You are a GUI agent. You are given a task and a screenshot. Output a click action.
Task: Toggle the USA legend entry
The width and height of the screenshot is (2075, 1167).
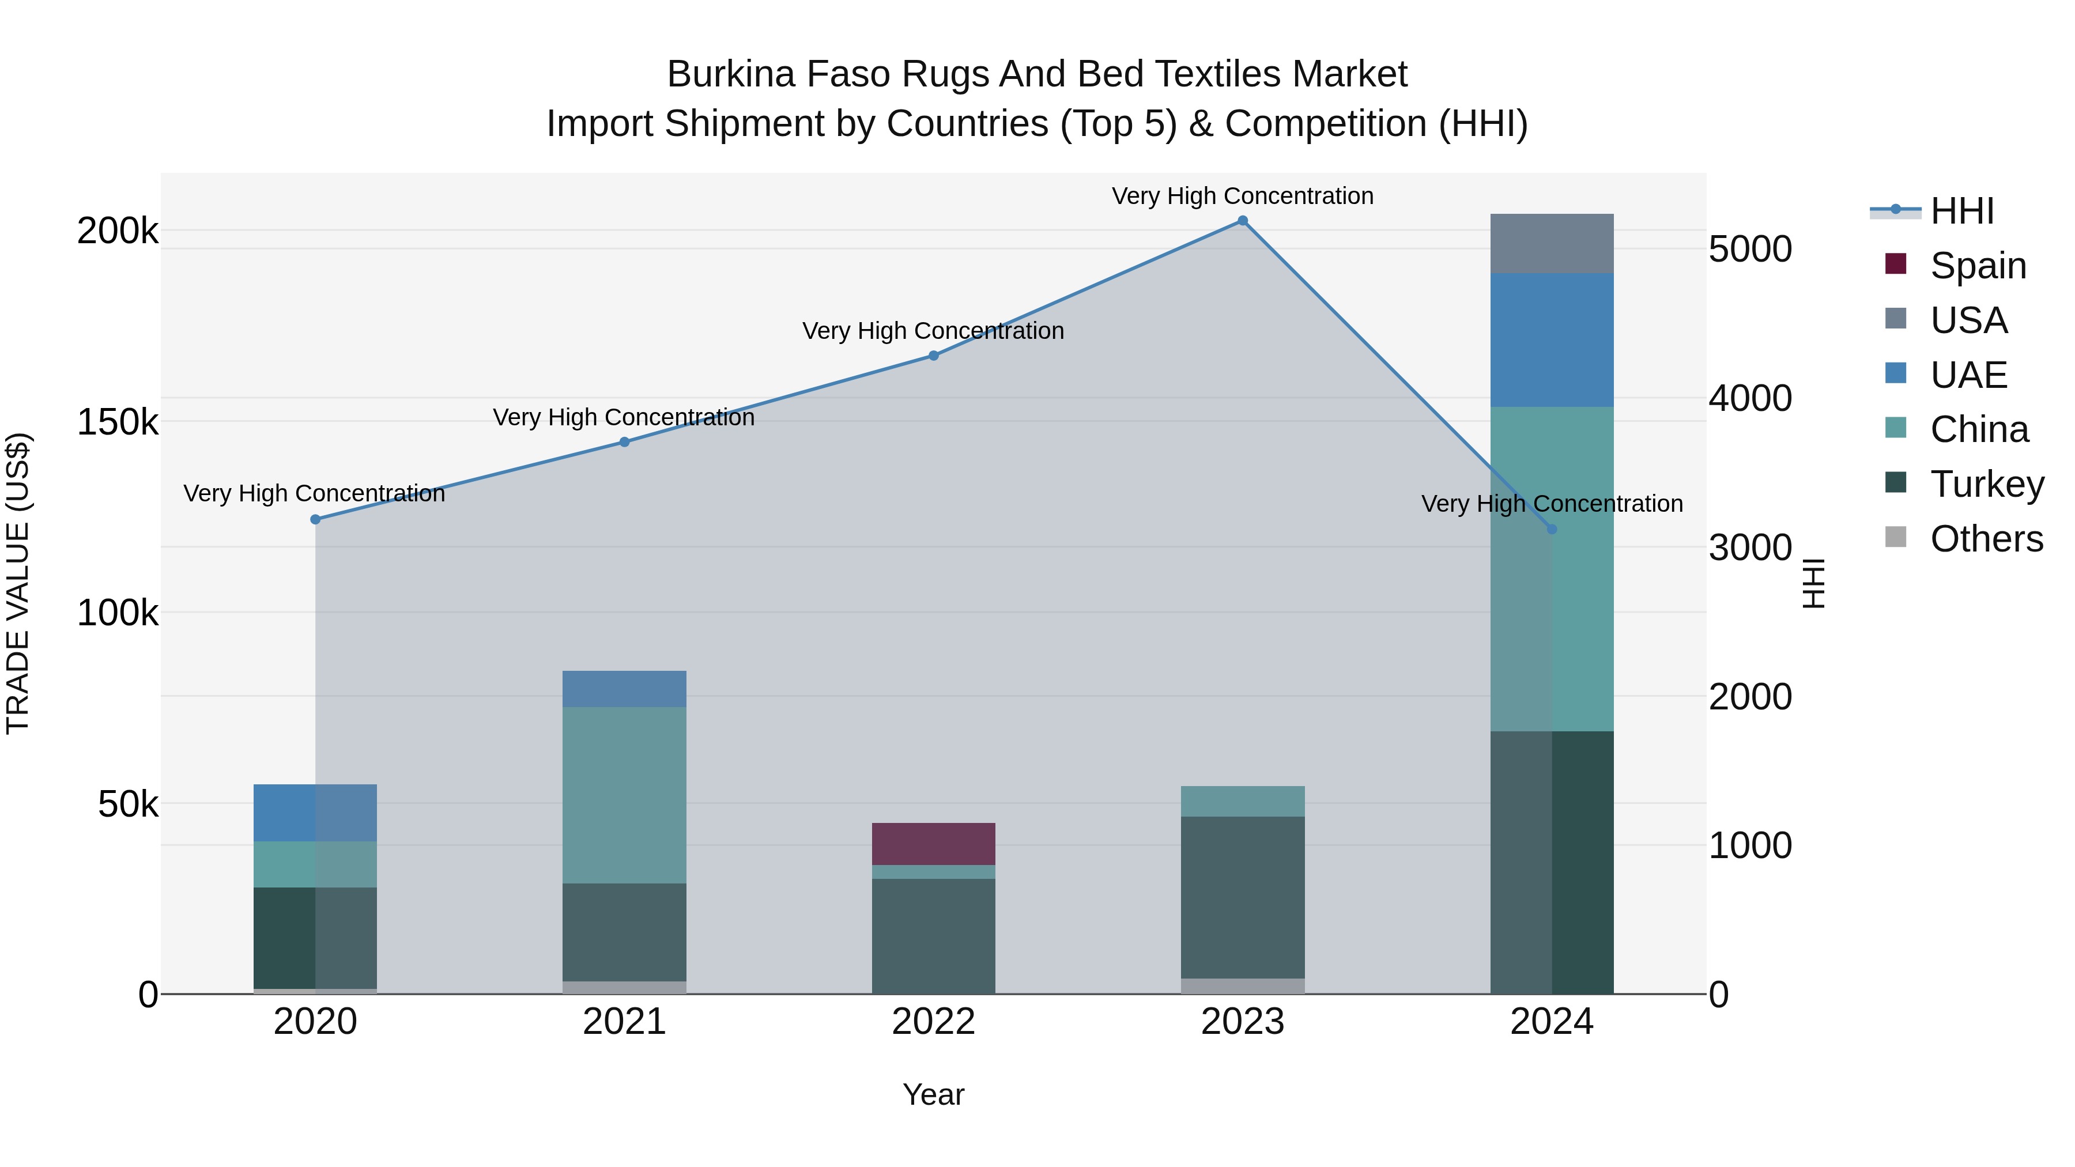1946,320
